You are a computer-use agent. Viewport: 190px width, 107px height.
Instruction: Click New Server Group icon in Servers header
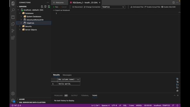[x=45, y=7]
